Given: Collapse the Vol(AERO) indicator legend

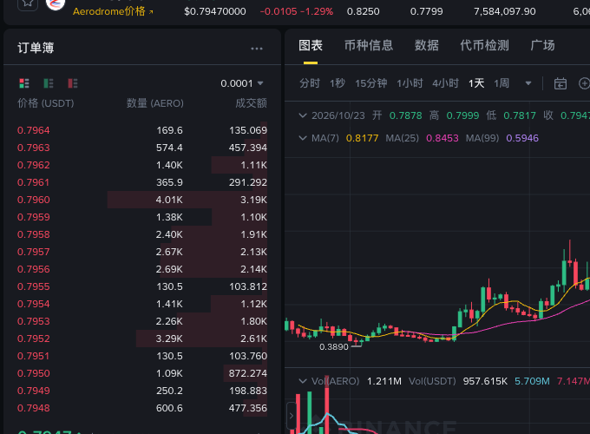Looking at the screenshot, I should pos(303,381).
